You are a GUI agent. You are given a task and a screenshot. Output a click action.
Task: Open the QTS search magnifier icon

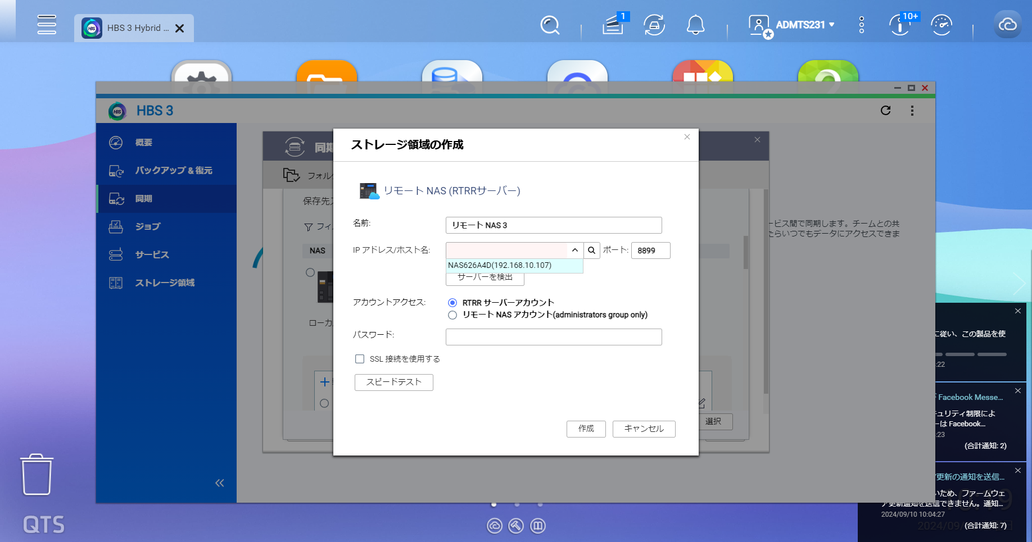pos(550,25)
